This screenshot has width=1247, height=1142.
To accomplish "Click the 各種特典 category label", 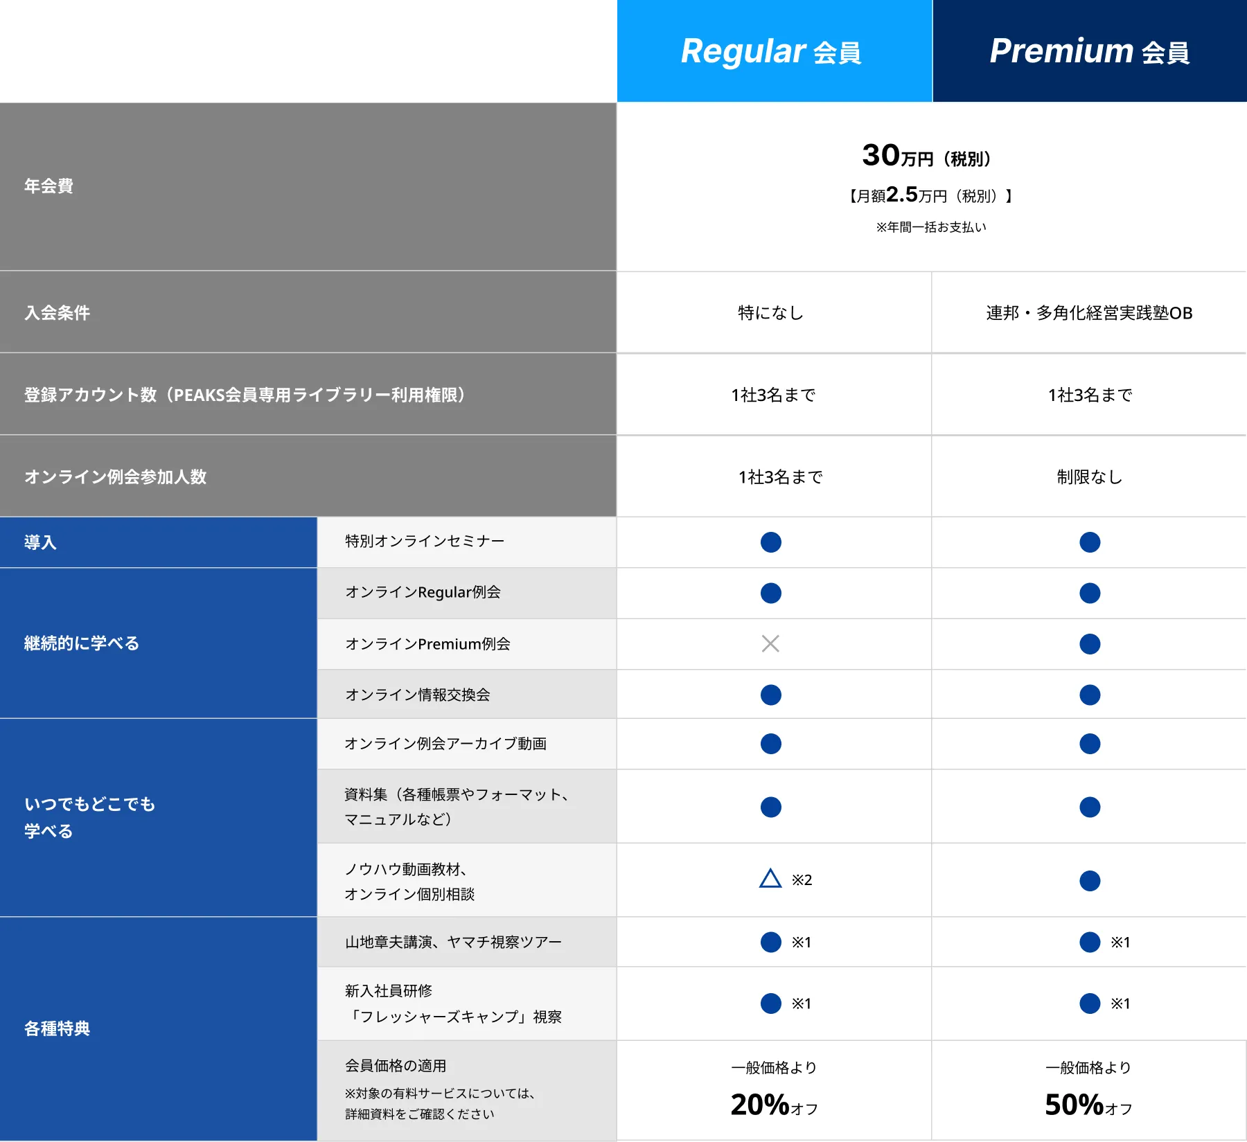I will (x=58, y=1028).
